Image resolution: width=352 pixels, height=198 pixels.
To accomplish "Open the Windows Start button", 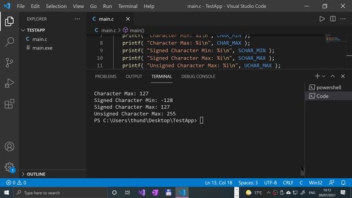I will coord(7,193).
